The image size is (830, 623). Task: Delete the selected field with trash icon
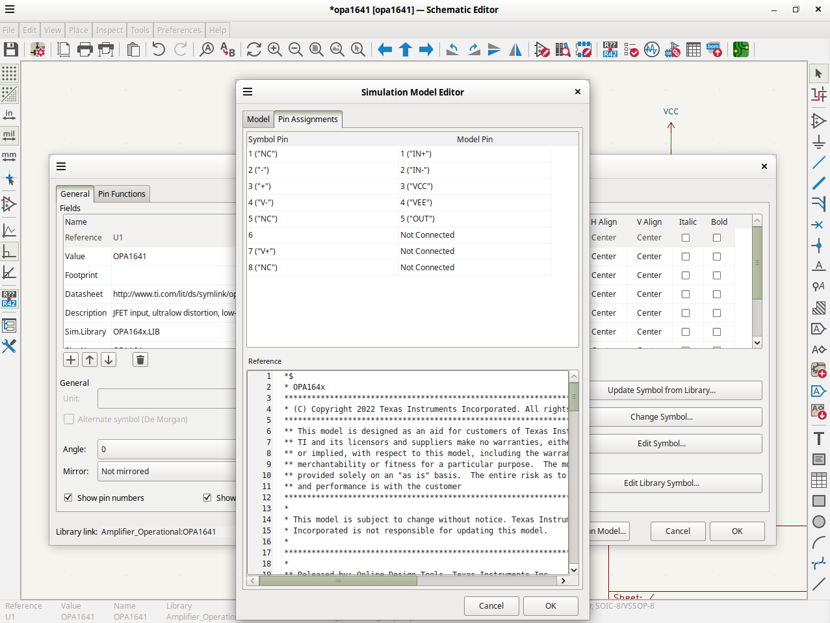pyautogui.click(x=140, y=359)
